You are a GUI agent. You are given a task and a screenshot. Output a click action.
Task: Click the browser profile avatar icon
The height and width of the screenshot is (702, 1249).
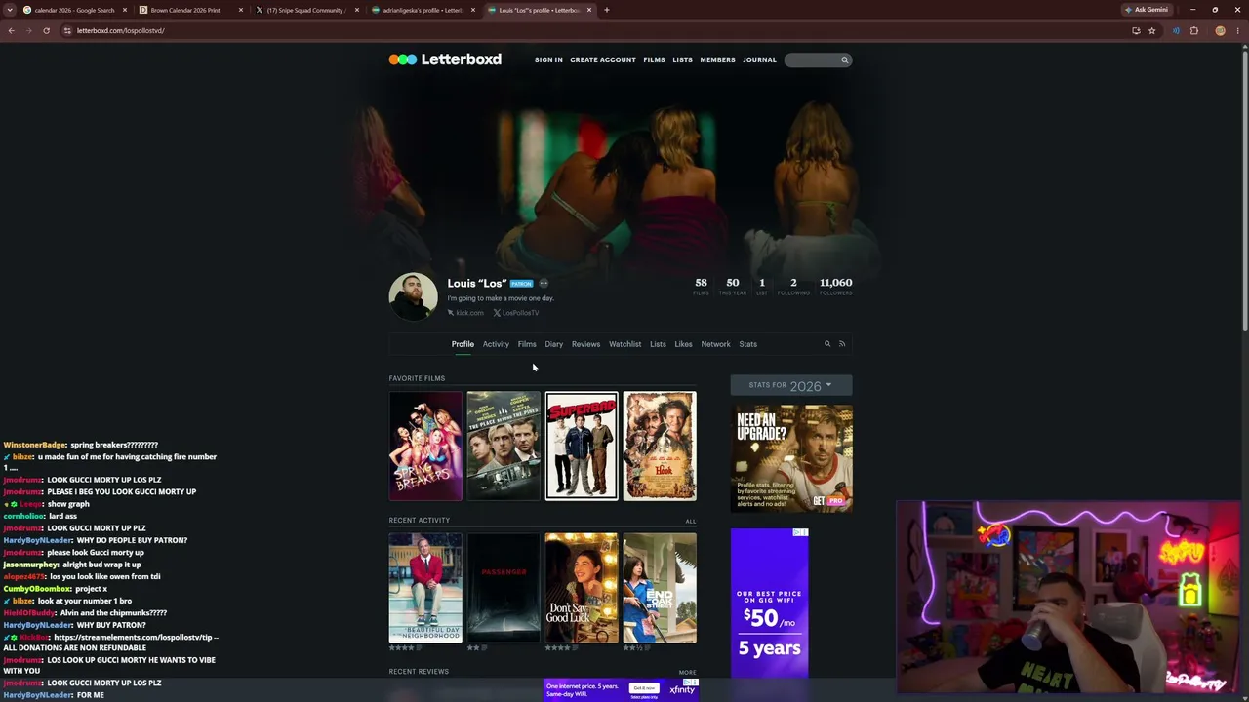pyautogui.click(x=1220, y=30)
